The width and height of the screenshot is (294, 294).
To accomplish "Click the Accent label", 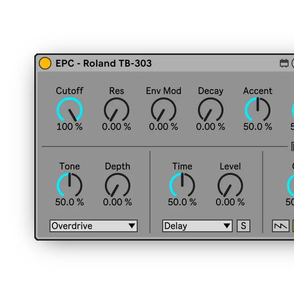I will pos(258,91).
